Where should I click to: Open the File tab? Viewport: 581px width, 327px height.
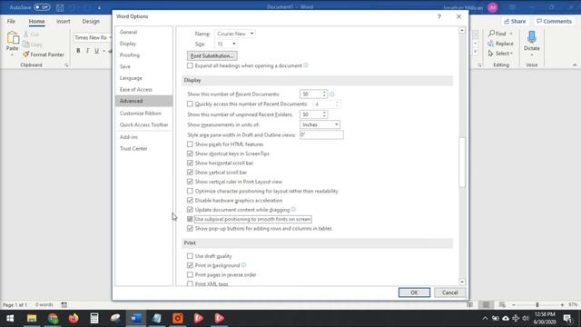[11, 22]
